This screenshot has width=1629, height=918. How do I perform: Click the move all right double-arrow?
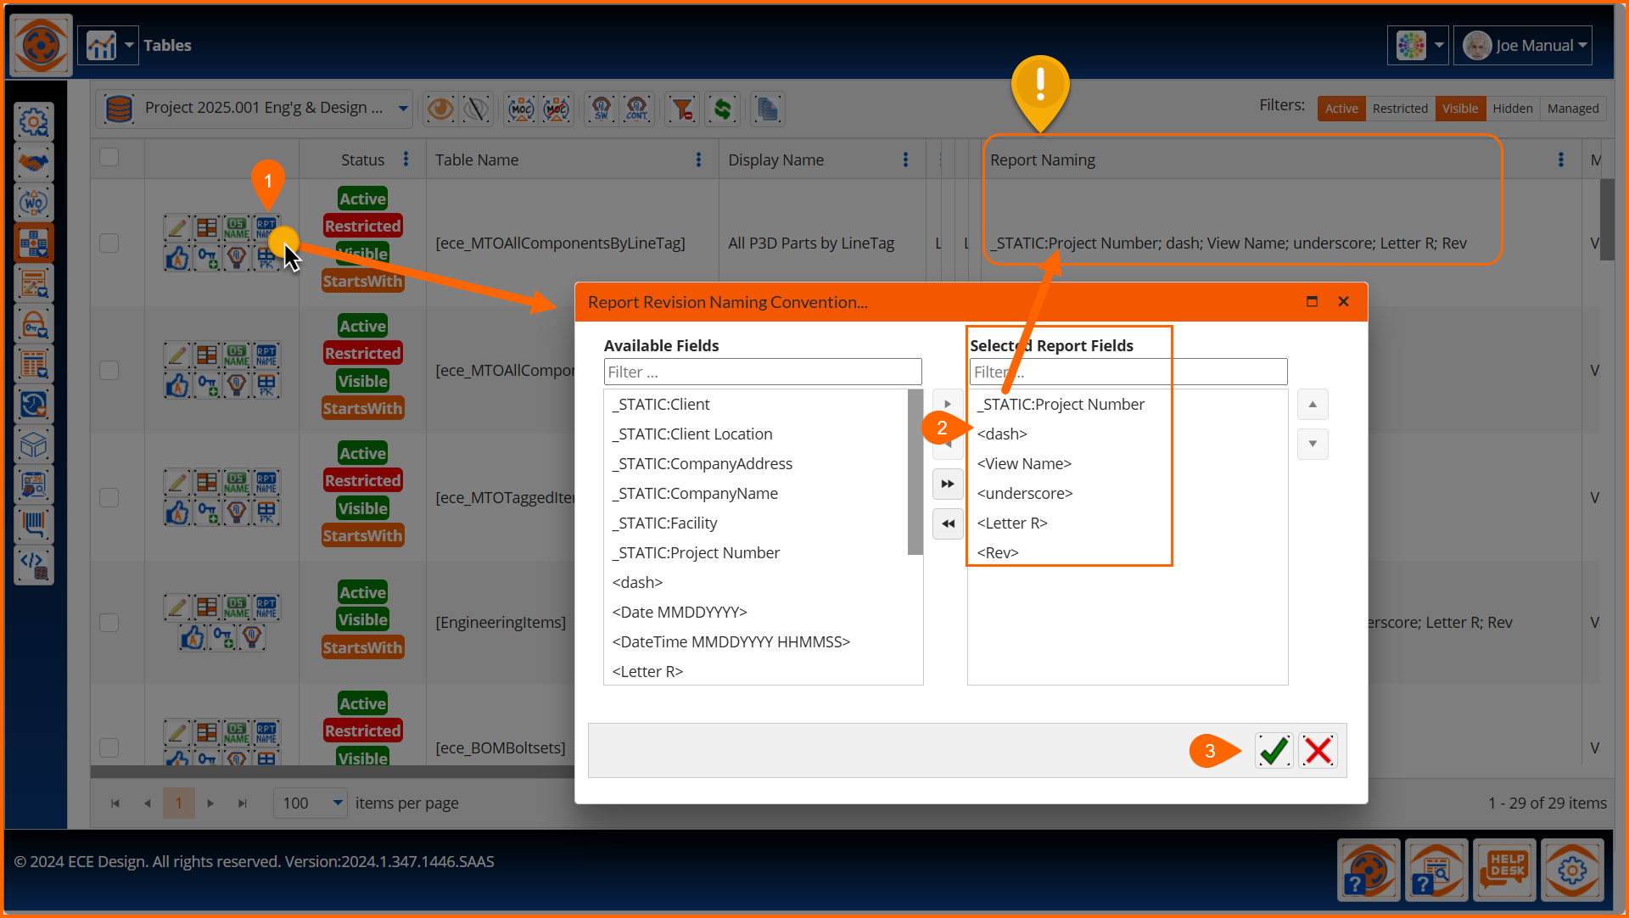(948, 484)
